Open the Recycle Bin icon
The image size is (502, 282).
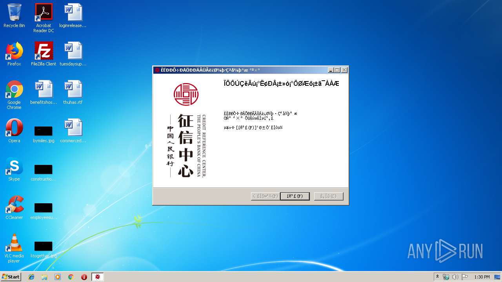point(14,16)
